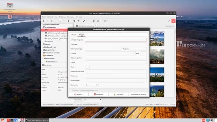Select the coastal town thumbnail
The height and width of the screenshot is (122, 217).
tap(157, 38)
